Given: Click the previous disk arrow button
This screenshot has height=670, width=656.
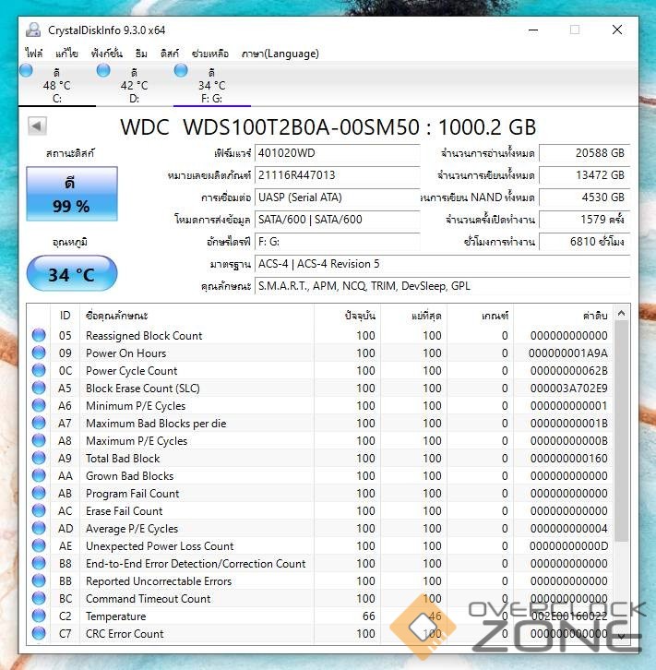Looking at the screenshot, I should (37, 126).
